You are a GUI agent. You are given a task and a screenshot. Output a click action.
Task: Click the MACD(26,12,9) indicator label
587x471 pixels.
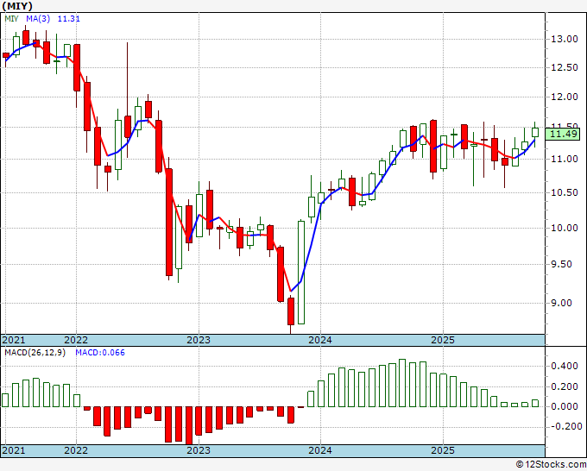[35, 353]
